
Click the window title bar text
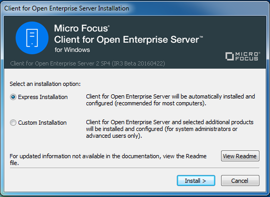67,8
